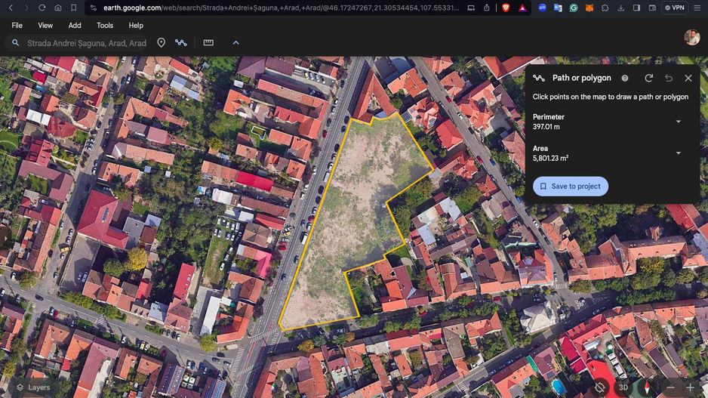
Task: Undo the last polygon point
Action: [668, 78]
